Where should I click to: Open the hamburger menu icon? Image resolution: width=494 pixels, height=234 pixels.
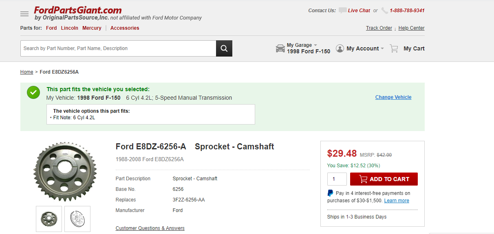click(24, 14)
